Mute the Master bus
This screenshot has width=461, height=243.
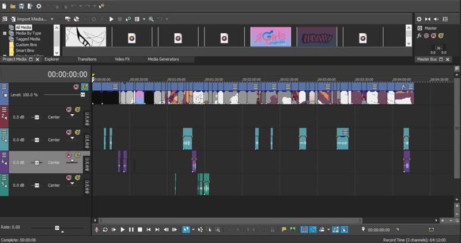point(433,36)
